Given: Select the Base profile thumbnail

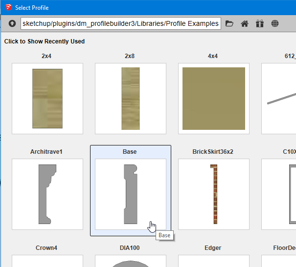Looking at the screenshot, I should click(131, 194).
